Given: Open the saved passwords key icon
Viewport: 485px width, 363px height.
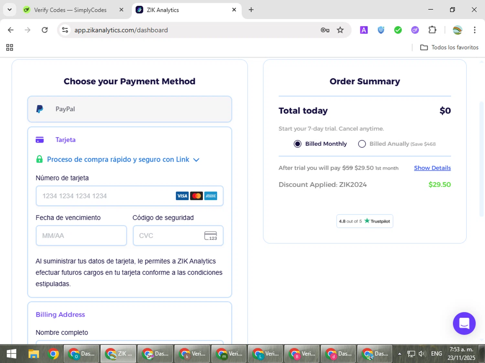Looking at the screenshot, I should pyautogui.click(x=325, y=30).
